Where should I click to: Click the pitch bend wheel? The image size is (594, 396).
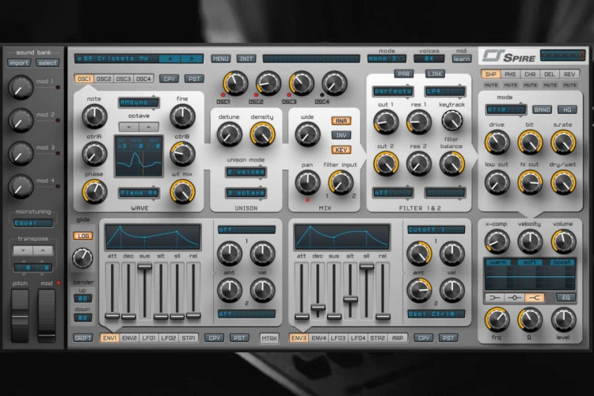click(x=20, y=315)
